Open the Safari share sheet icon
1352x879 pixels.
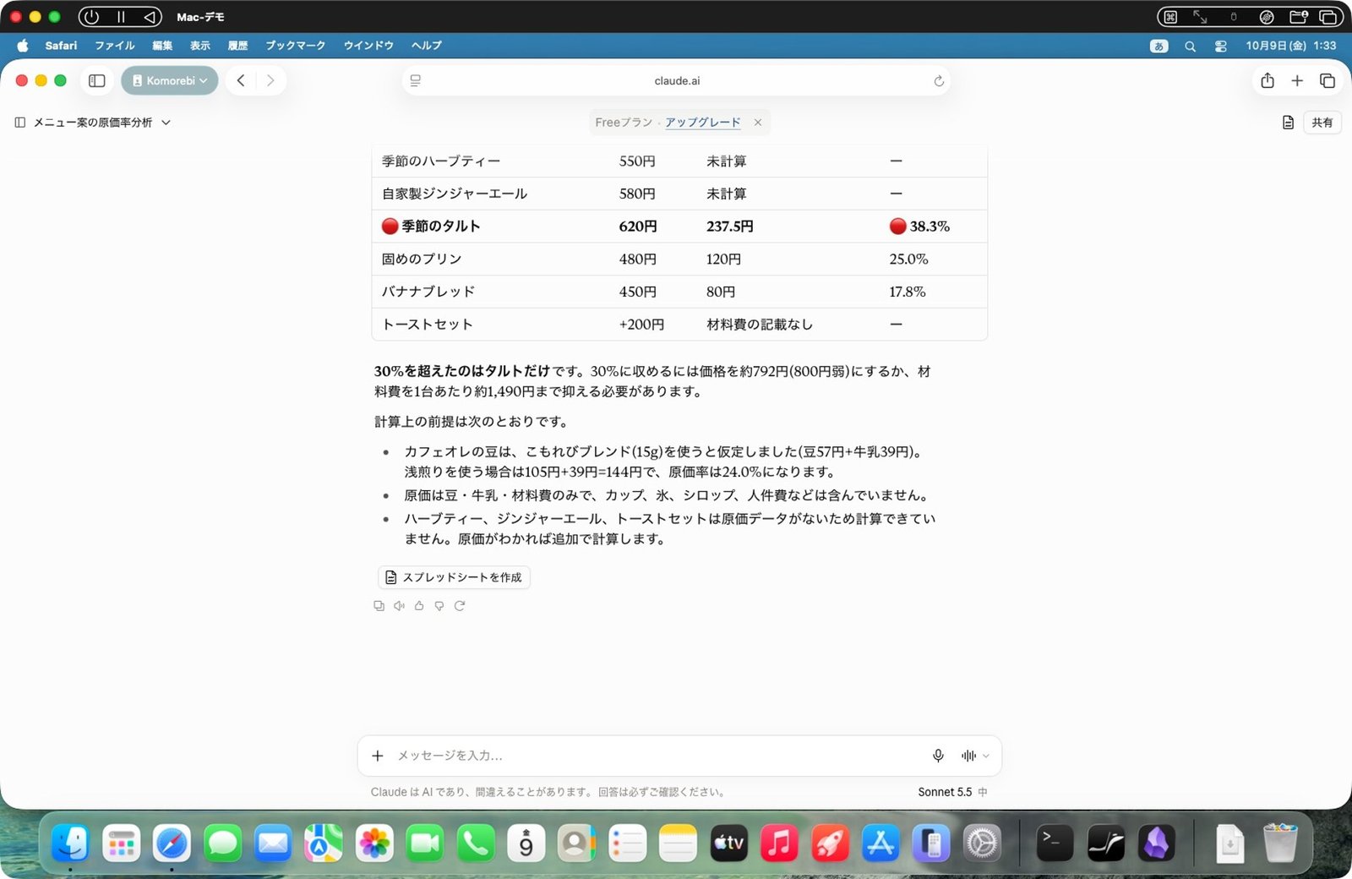[1267, 81]
